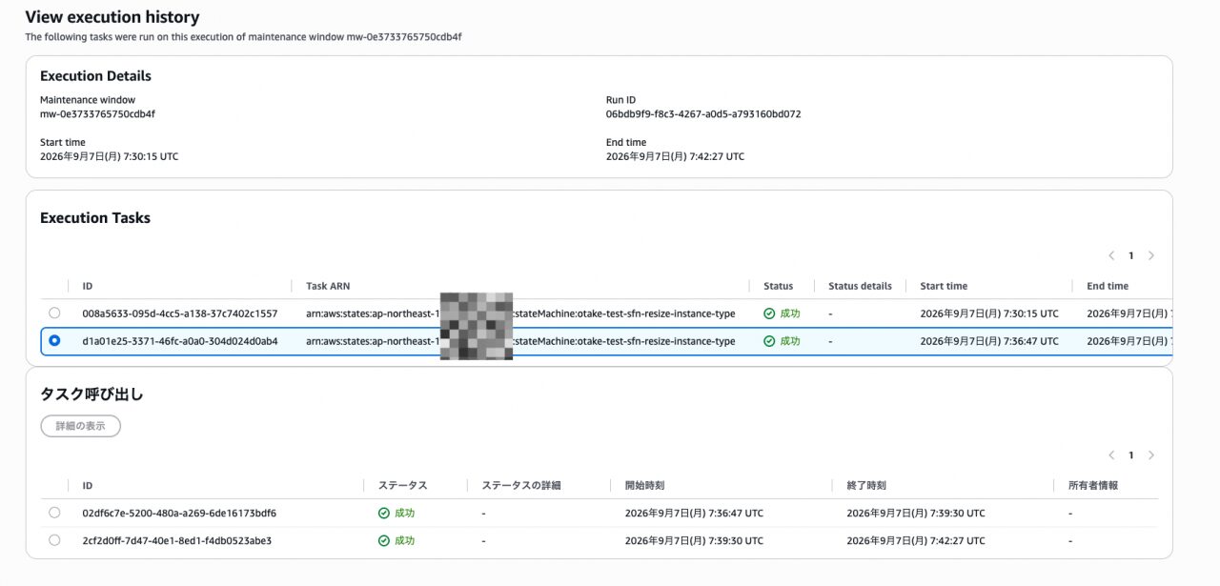The height and width of the screenshot is (586, 1220).
Task: Select invocation 2cf2d0ff-7d47 radio button
Action: [x=54, y=540]
